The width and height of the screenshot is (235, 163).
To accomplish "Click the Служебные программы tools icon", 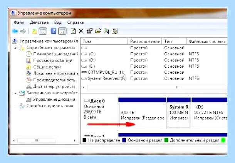I will tap(22, 48).
